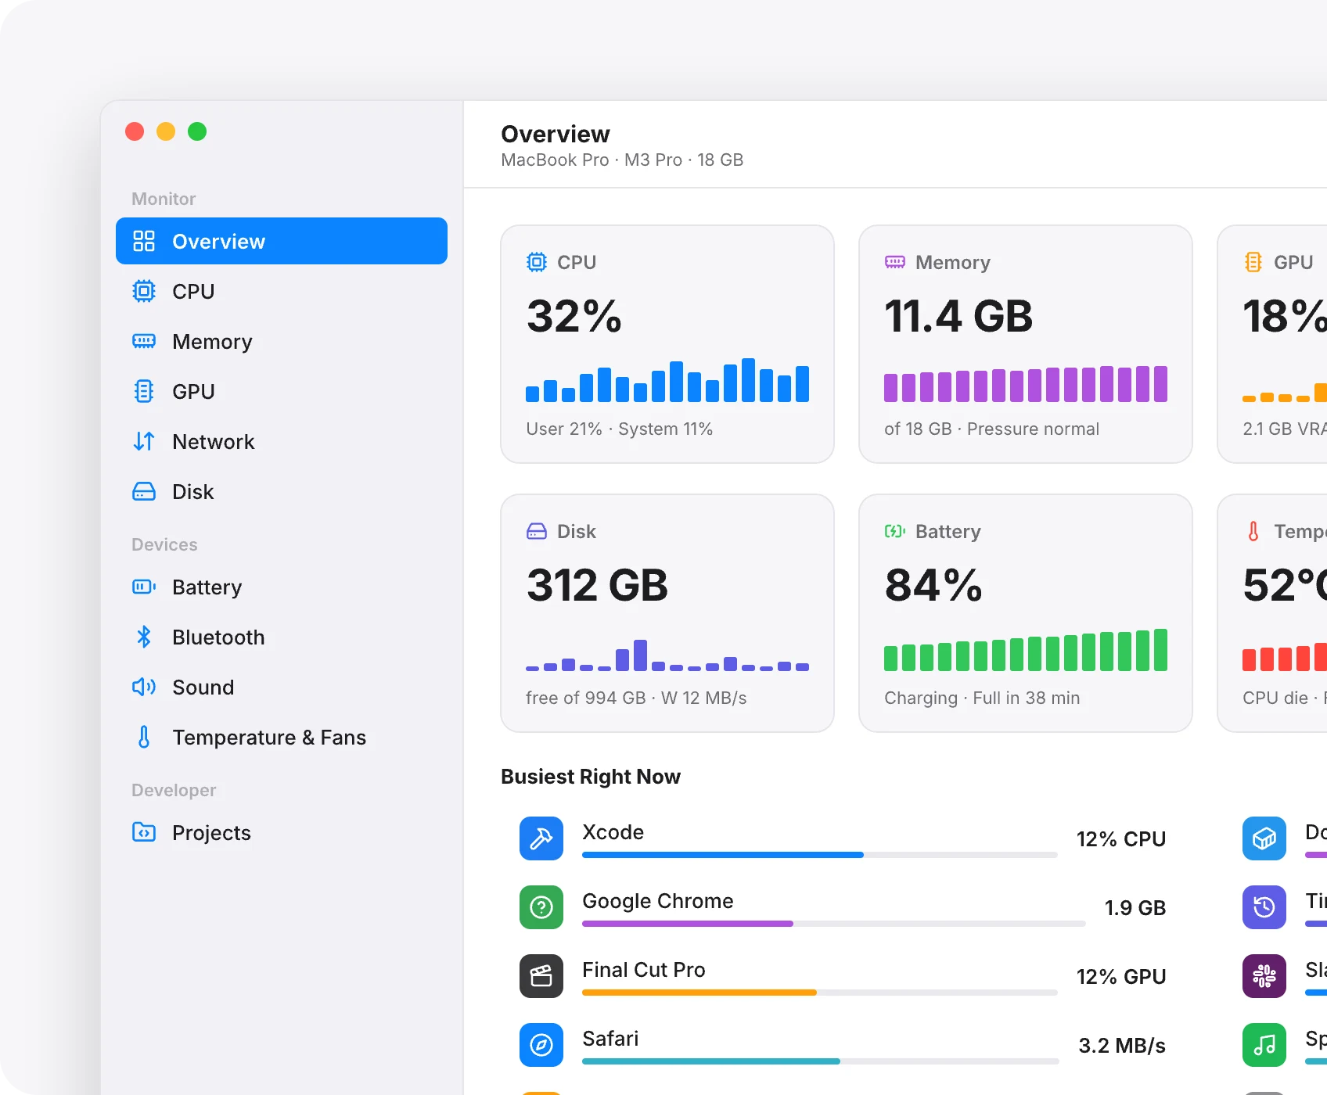Click 'free of 994 GB · W 12 MB/s'
Image resolution: width=1327 pixels, height=1095 pixels.
[636, 698]
